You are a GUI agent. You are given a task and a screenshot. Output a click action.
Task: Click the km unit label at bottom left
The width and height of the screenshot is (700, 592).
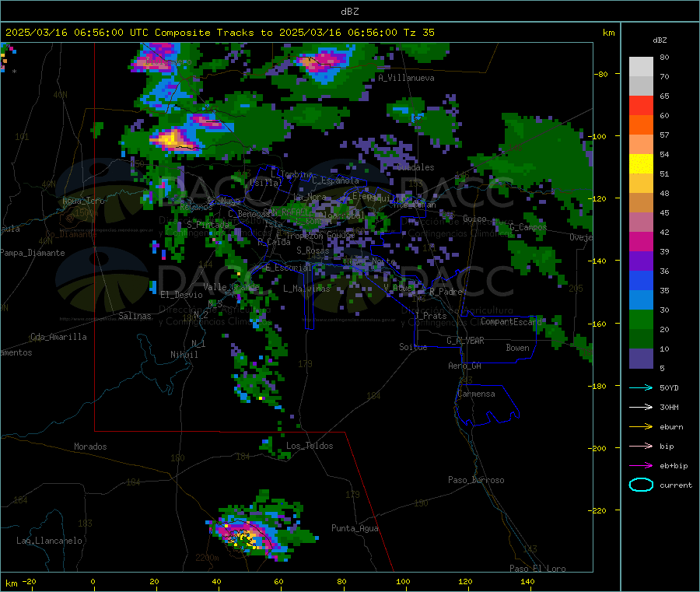pos(11,583)
